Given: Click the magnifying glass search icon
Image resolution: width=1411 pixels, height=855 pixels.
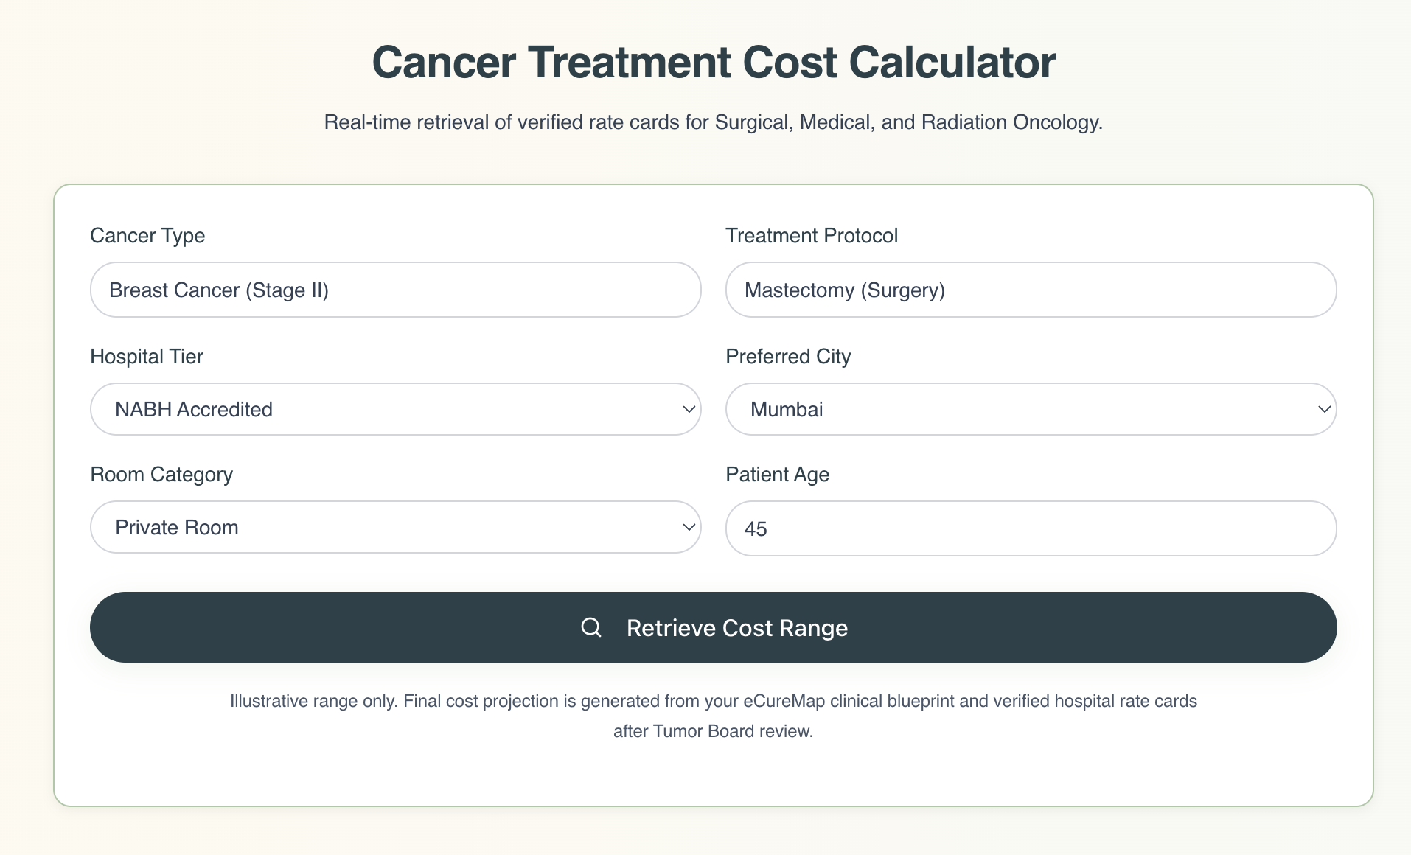Looking at the screenshot, I should [591, 627].
